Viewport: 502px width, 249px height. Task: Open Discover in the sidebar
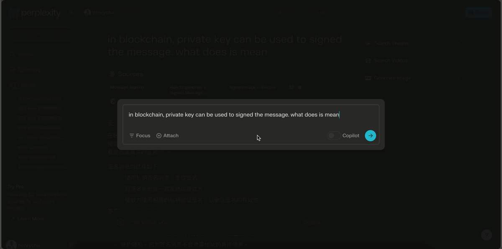point(26,70)
